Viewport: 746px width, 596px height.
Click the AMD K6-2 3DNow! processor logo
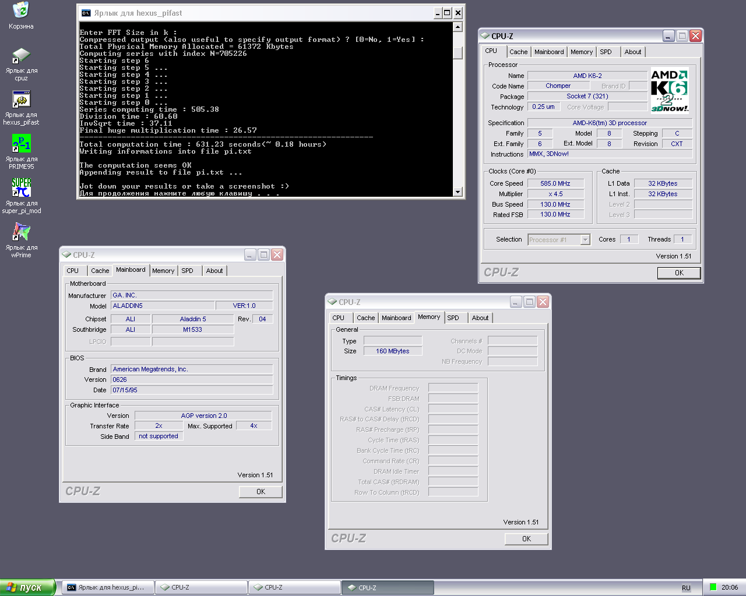(670, 90)
